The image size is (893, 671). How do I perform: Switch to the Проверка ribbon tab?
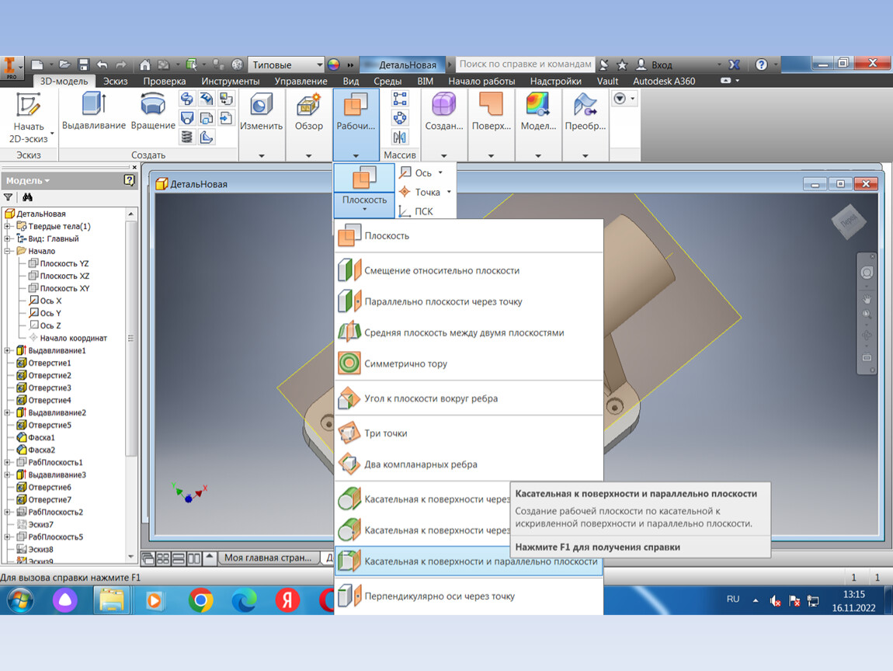[x=164, y=81]
